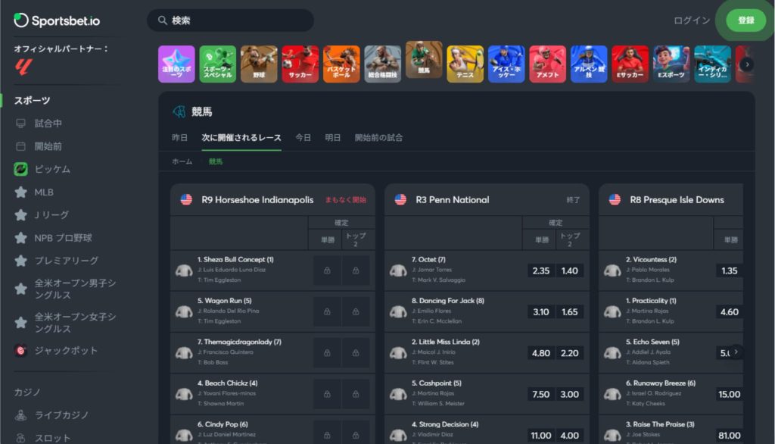Screen dimensions: 775x444
Task: Select the Eスポーツ sport tile
Action: [x=671, y=64]
